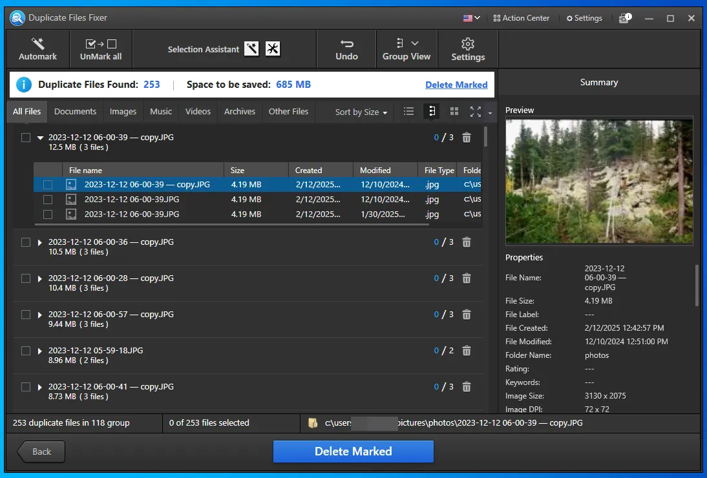
Task: Check the second file row 06-00-39.JPG
Action: (48, 199)
